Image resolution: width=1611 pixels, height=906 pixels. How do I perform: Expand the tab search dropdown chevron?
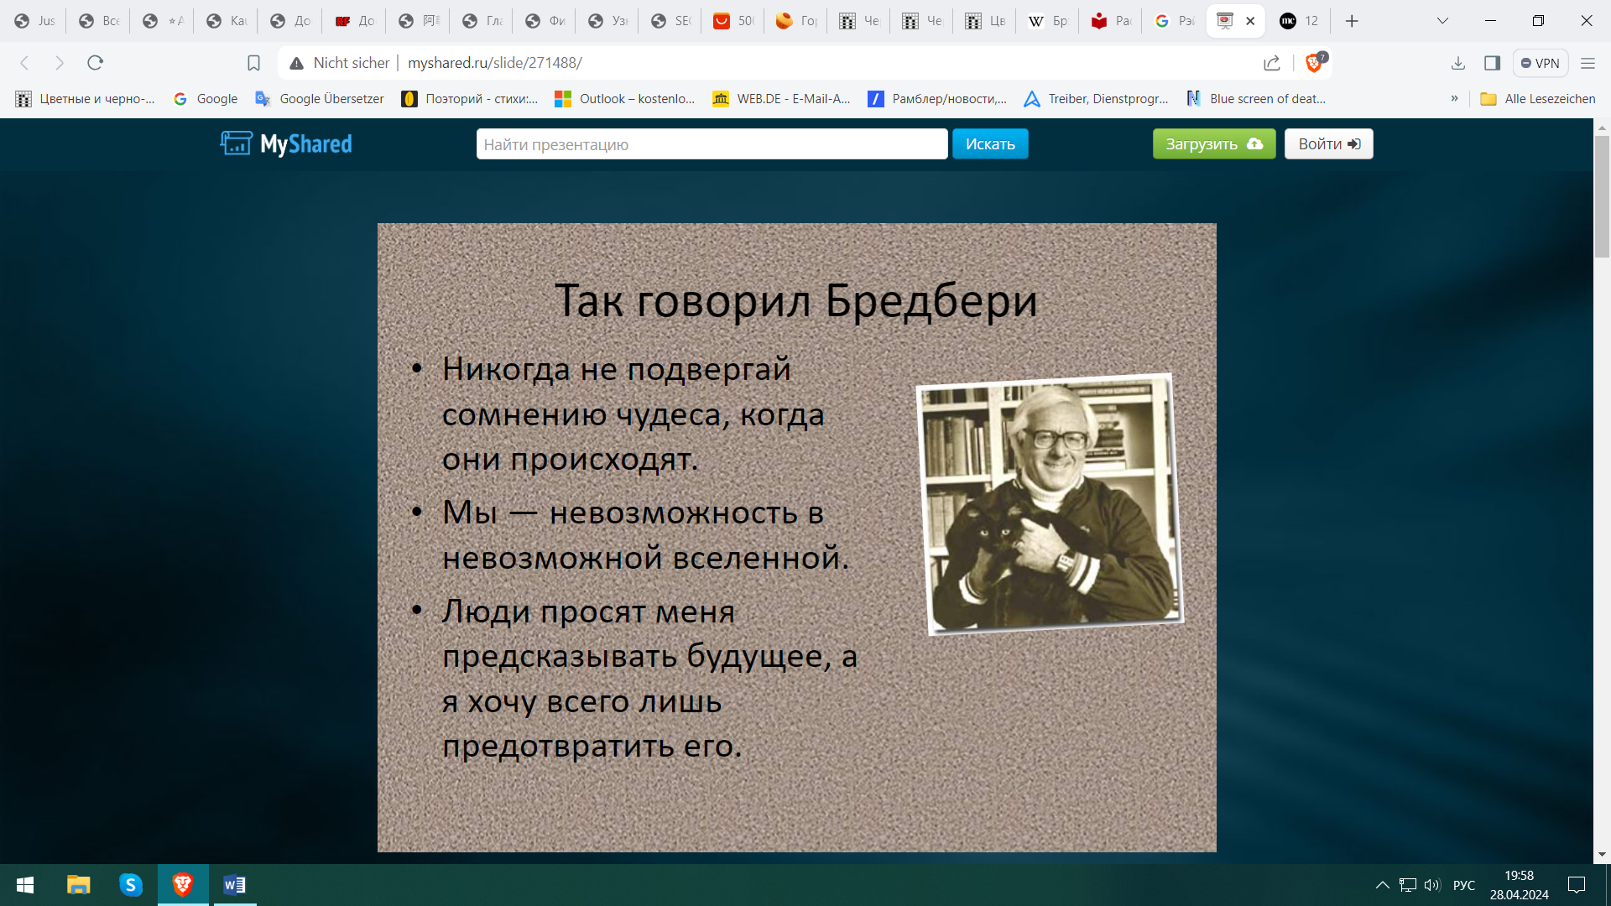[1442, 21]
